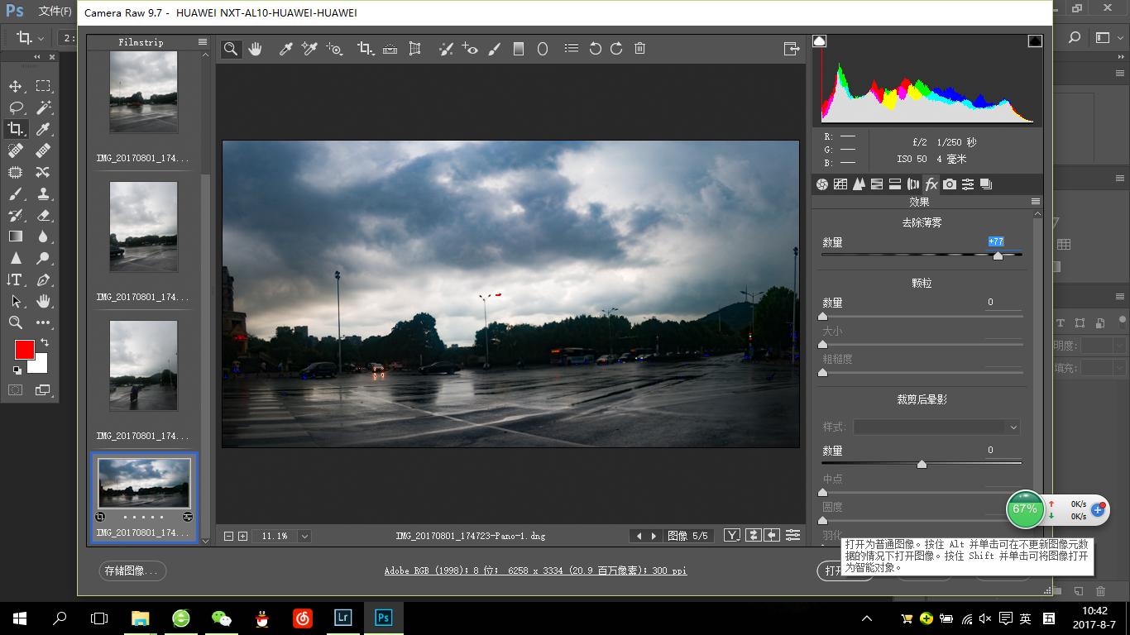1130x635 pixels.
Task: Open the zoom level 11.1% dropdown
Action: (304, 536)
